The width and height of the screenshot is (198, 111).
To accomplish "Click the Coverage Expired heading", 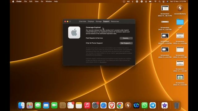I will coord(93,27).
